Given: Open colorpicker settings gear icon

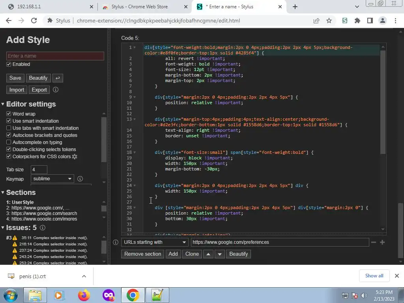Looking at the screenshot, I should (75, 156).
